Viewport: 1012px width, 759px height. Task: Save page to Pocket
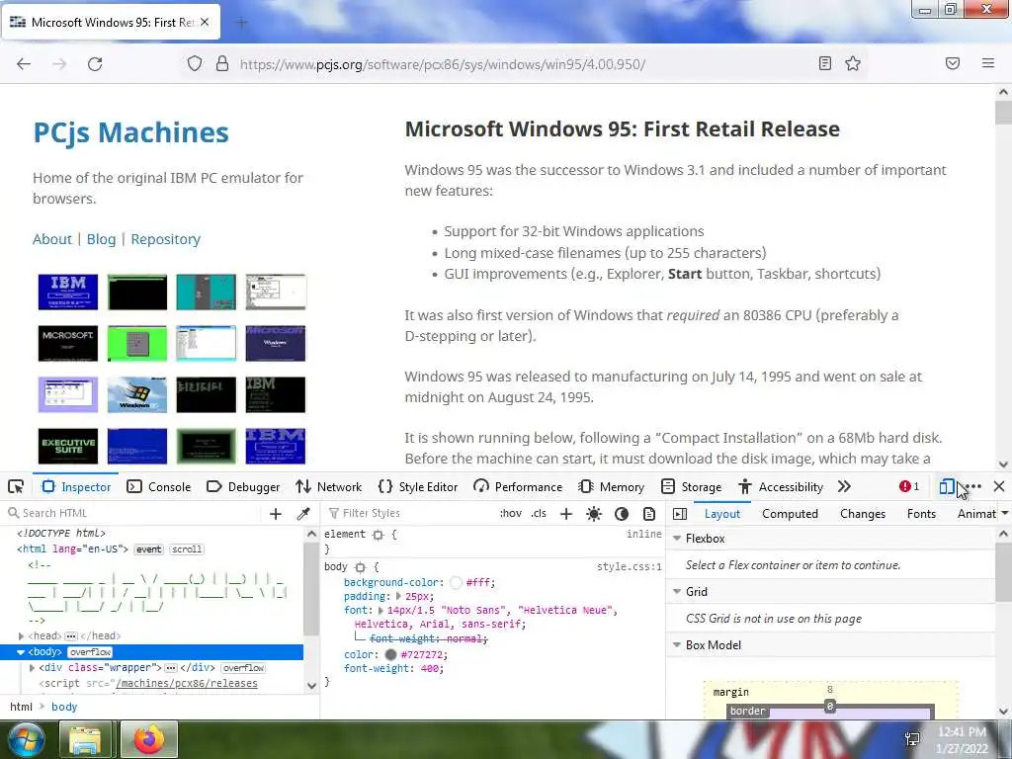(953, 63)
